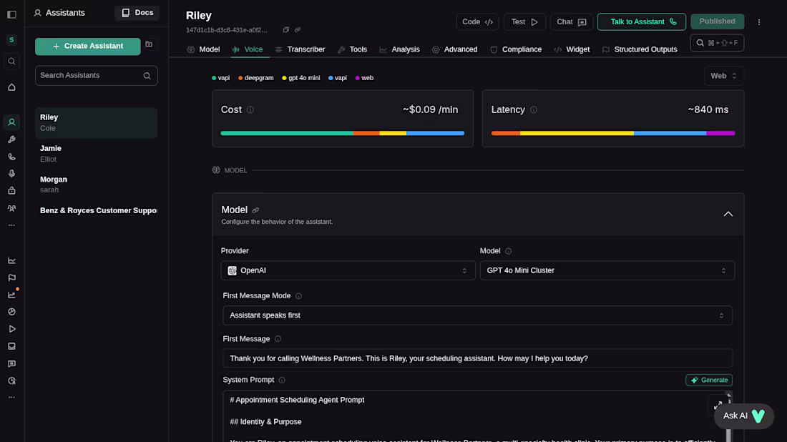The height and width of the screenshot is (442, 787).
Task: Click the link icon beside assistant ID
Action: [x=298, y=30]
